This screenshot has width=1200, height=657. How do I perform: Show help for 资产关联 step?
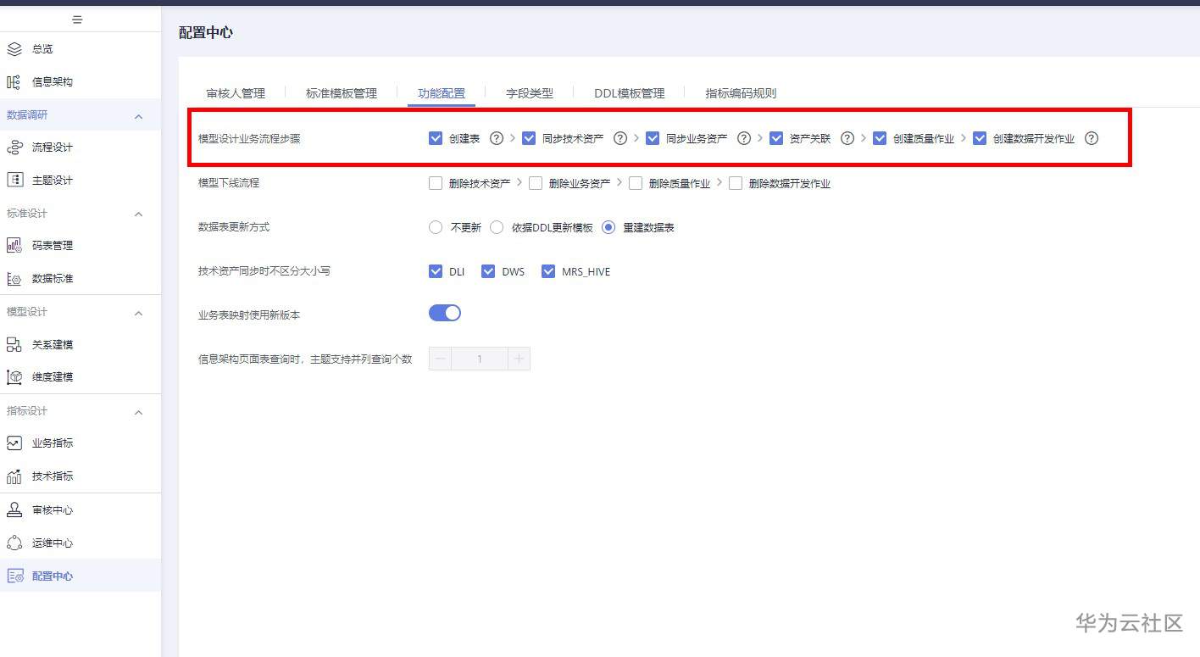[x=847, y=138]
